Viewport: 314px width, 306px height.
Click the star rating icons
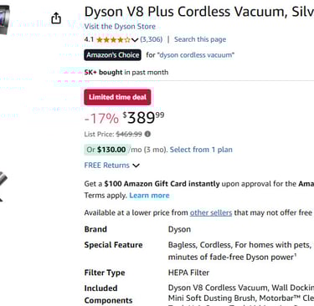(113, 39)
